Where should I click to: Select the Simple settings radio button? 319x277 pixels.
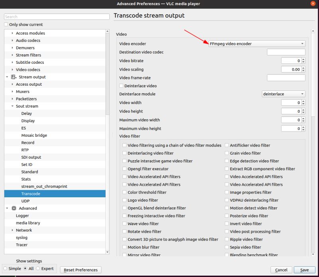[5, 269]
